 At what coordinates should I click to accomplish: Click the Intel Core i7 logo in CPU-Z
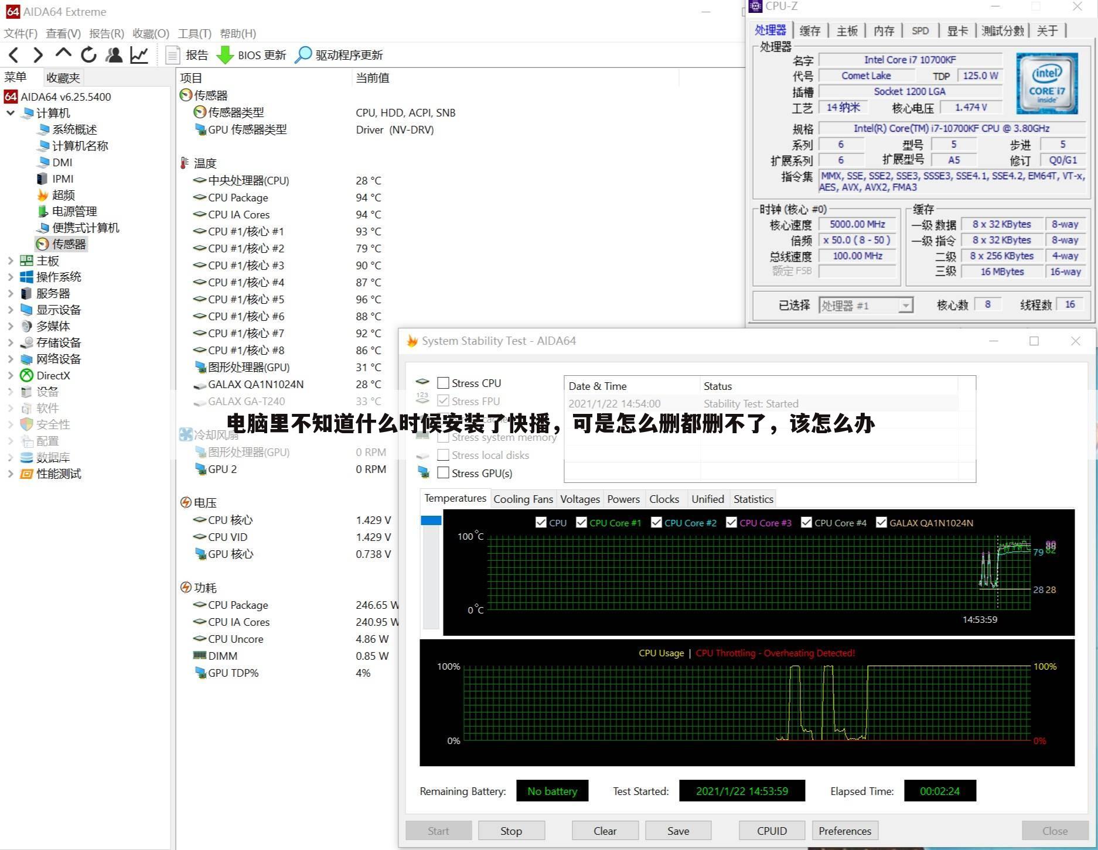(x=1046, y=83)
